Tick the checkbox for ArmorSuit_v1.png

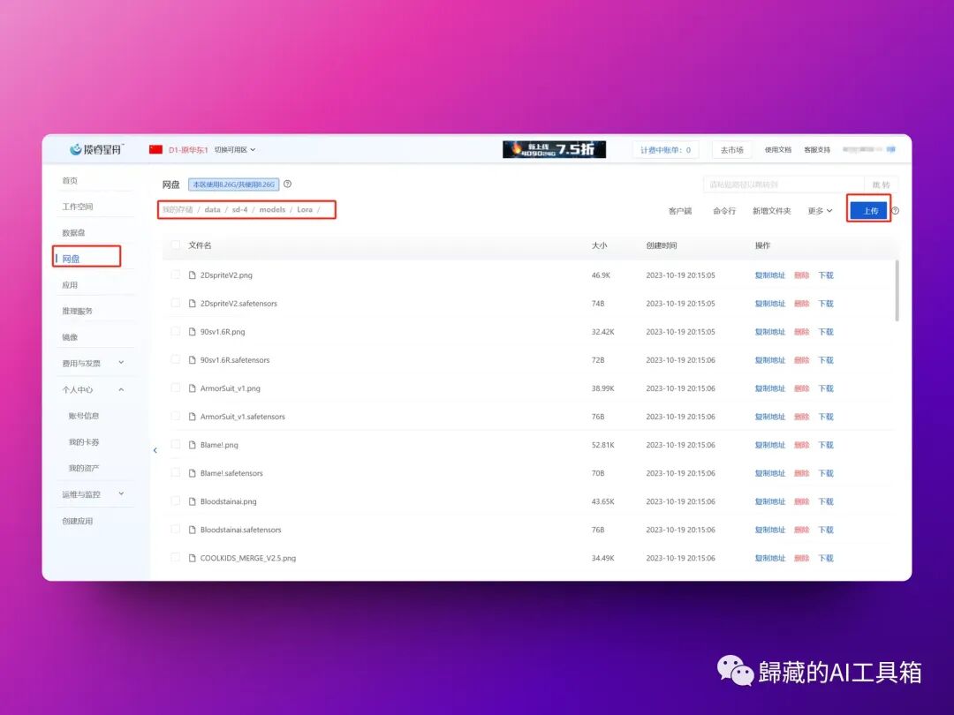coord(176,388)
